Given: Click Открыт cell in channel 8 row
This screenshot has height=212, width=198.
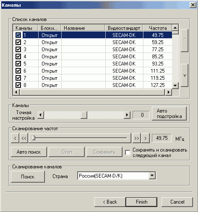Looking at the screenshot, I should [49, 85].
